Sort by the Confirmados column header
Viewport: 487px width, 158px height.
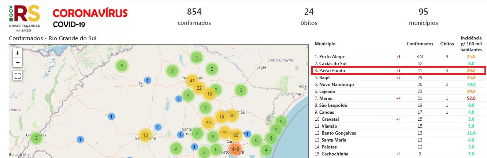(420, 44)
